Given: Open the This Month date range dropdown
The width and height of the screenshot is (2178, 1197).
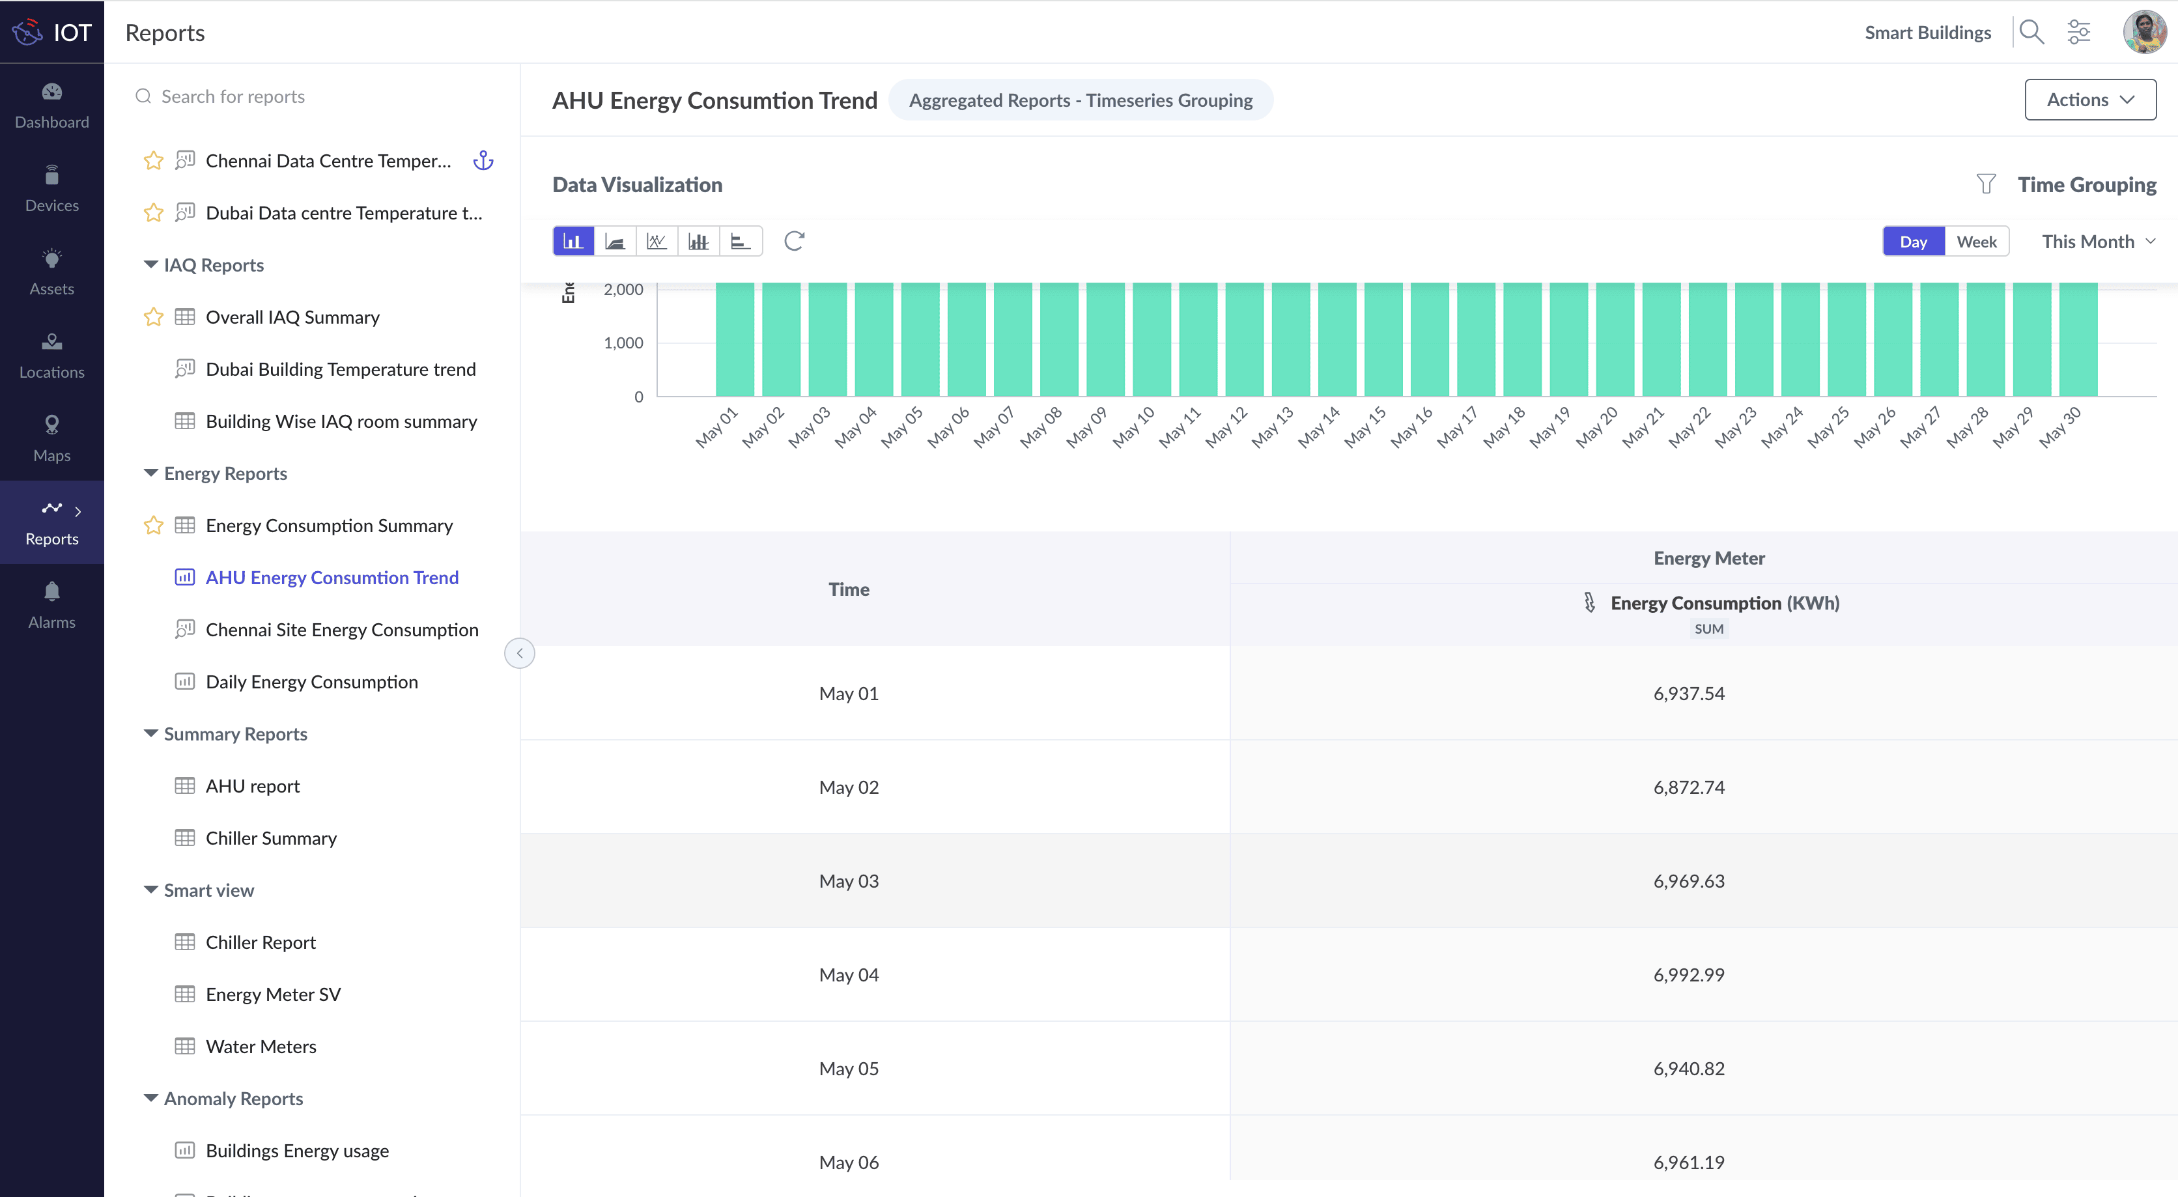Looking at the screenshot, I should point(2098,242).
